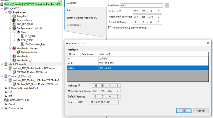Screen dimensions: 213x118
Task: Click the Ethernet_1 device icon
Action: [x=6, y=76]
